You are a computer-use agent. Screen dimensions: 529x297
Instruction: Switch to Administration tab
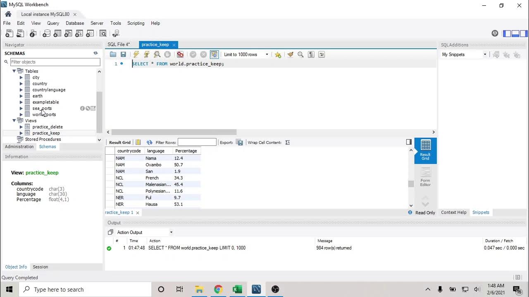[x=19, y=146]
